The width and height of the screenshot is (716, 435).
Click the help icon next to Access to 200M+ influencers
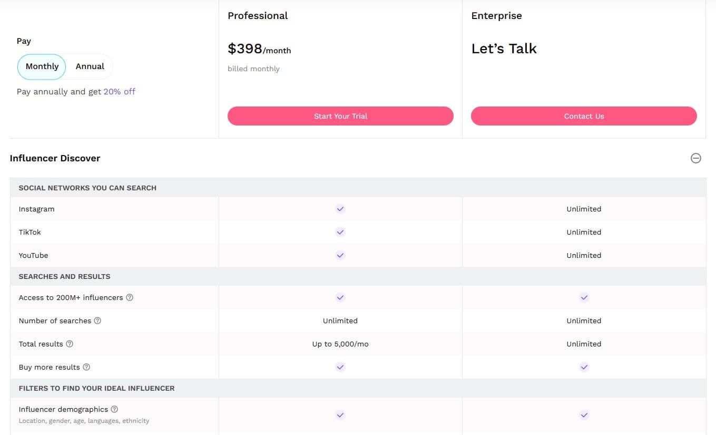coord(130,297)
